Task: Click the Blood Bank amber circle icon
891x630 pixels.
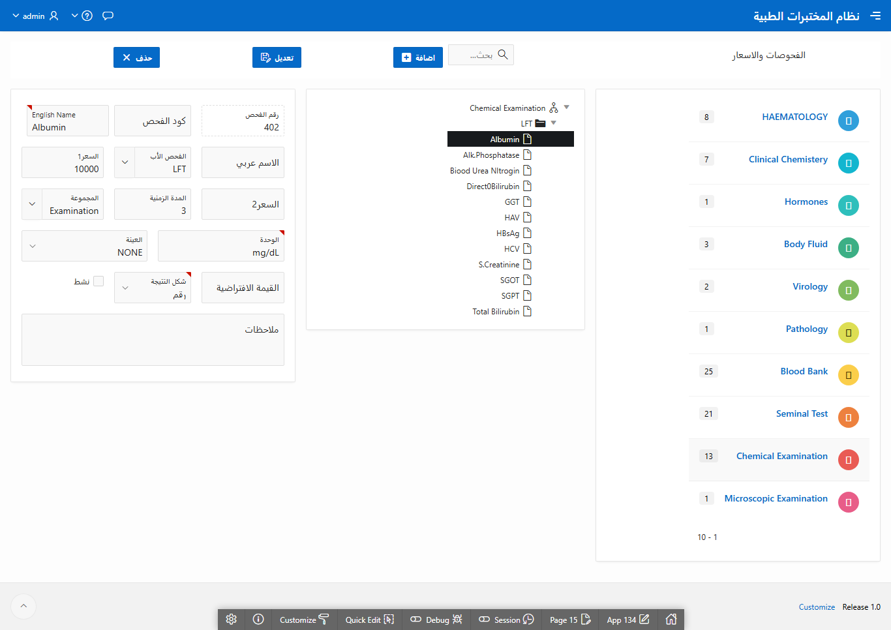Action: tap(849, 375)
